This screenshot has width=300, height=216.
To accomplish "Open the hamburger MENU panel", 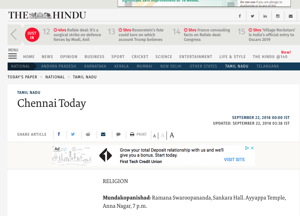I will coord(13,56).
